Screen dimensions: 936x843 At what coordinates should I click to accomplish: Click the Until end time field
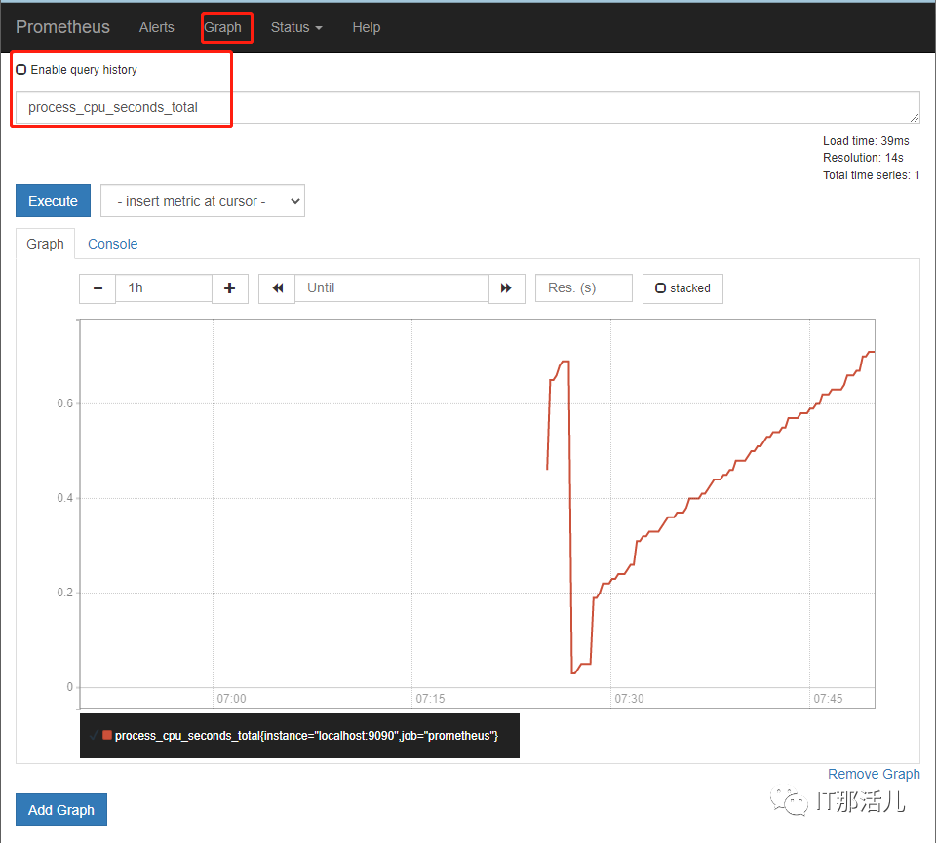(x=392, y=288)
